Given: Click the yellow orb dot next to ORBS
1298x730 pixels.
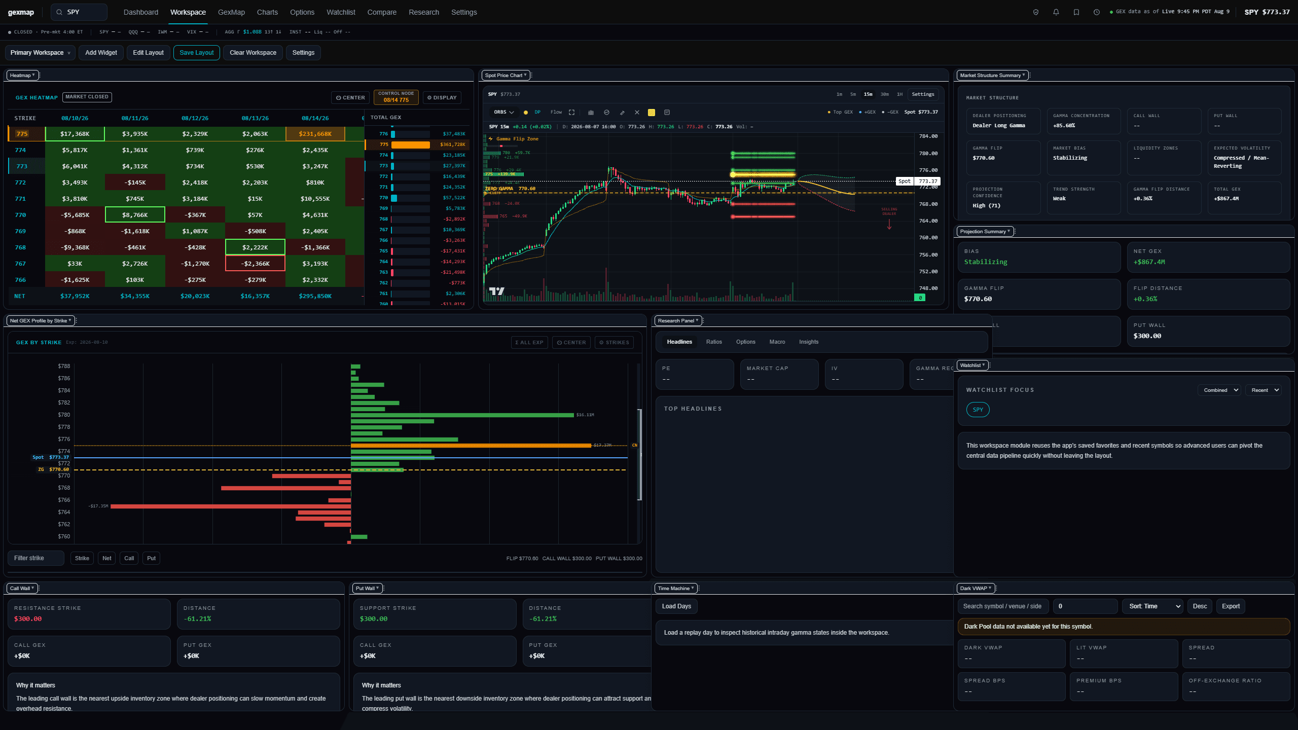Looking at the screenshot, I should pyautogui.click(x=526, y=113).
